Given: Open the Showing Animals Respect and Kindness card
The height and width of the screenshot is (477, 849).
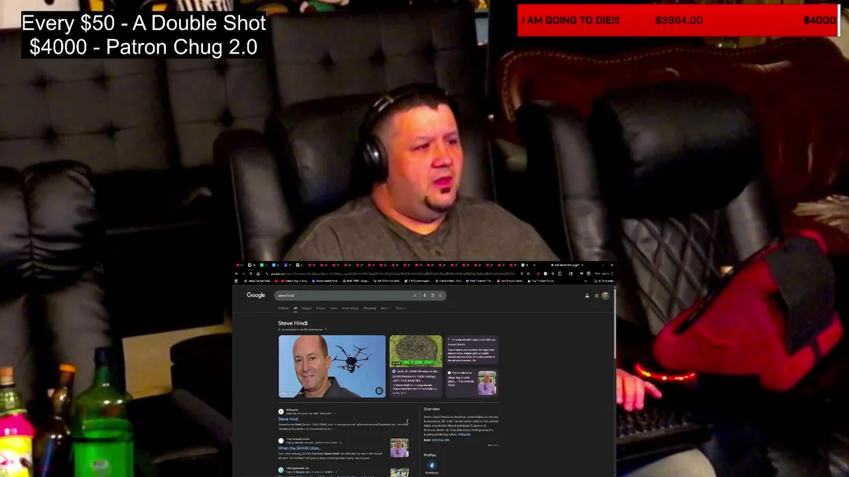Looking at the screenshot, I should (472, 350).
